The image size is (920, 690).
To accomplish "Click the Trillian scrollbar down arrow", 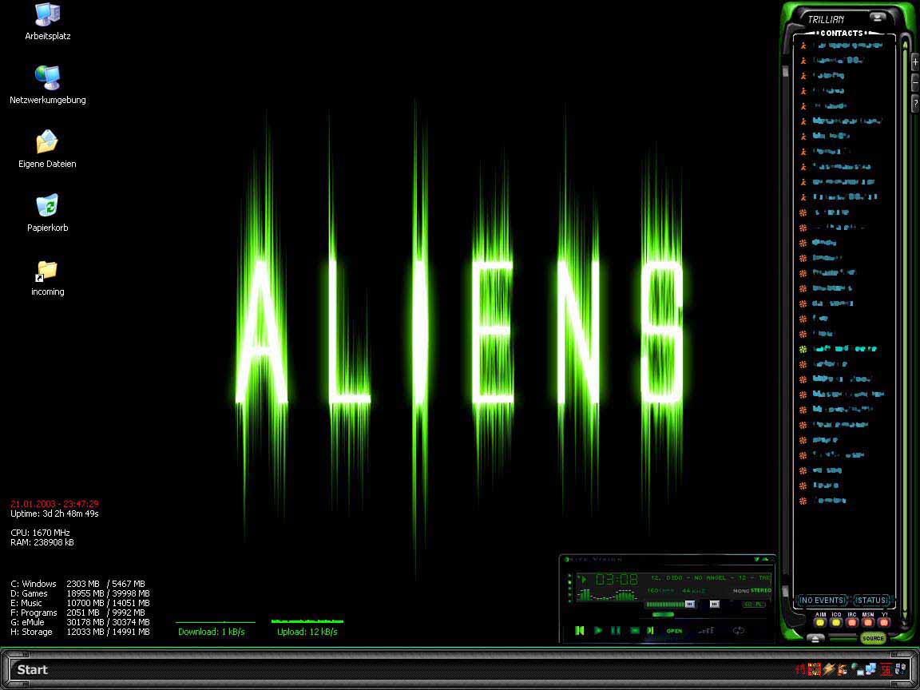I will tap(905, 615).
